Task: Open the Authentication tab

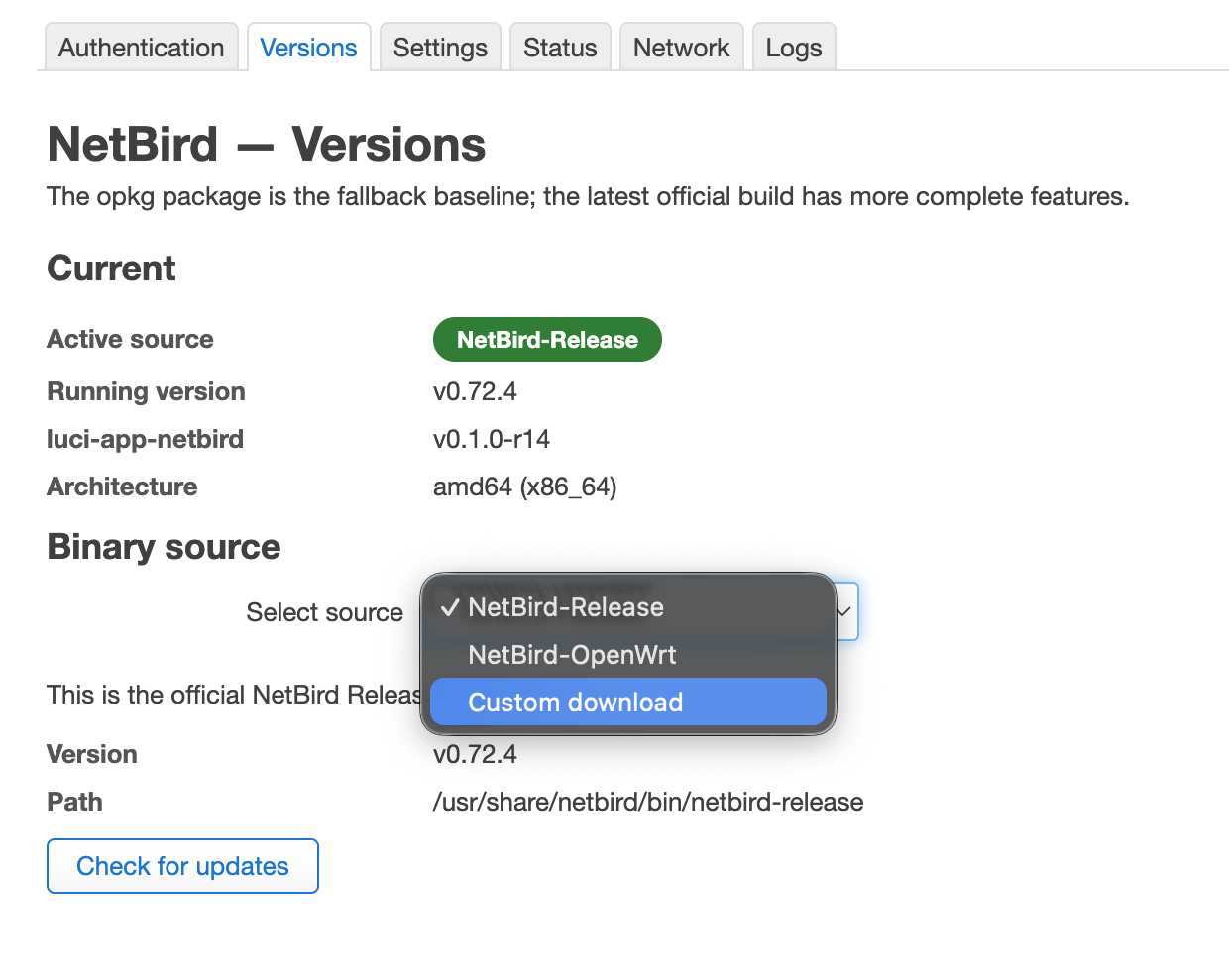Action: coord(141,48)
